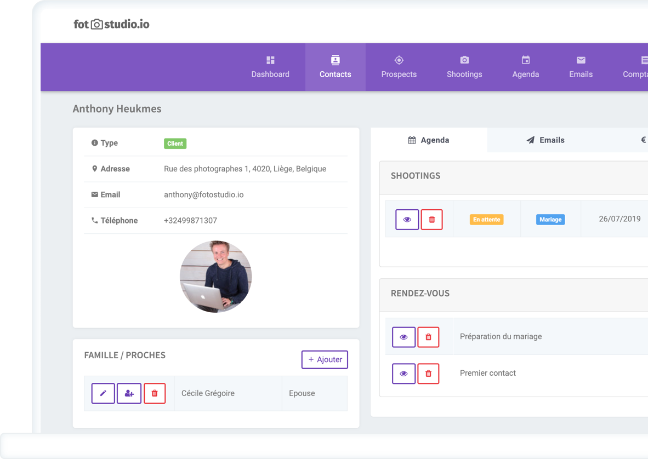View Préparation du mariage with the eye icon
The image size is (648, 459).
(x=403, y=337)
